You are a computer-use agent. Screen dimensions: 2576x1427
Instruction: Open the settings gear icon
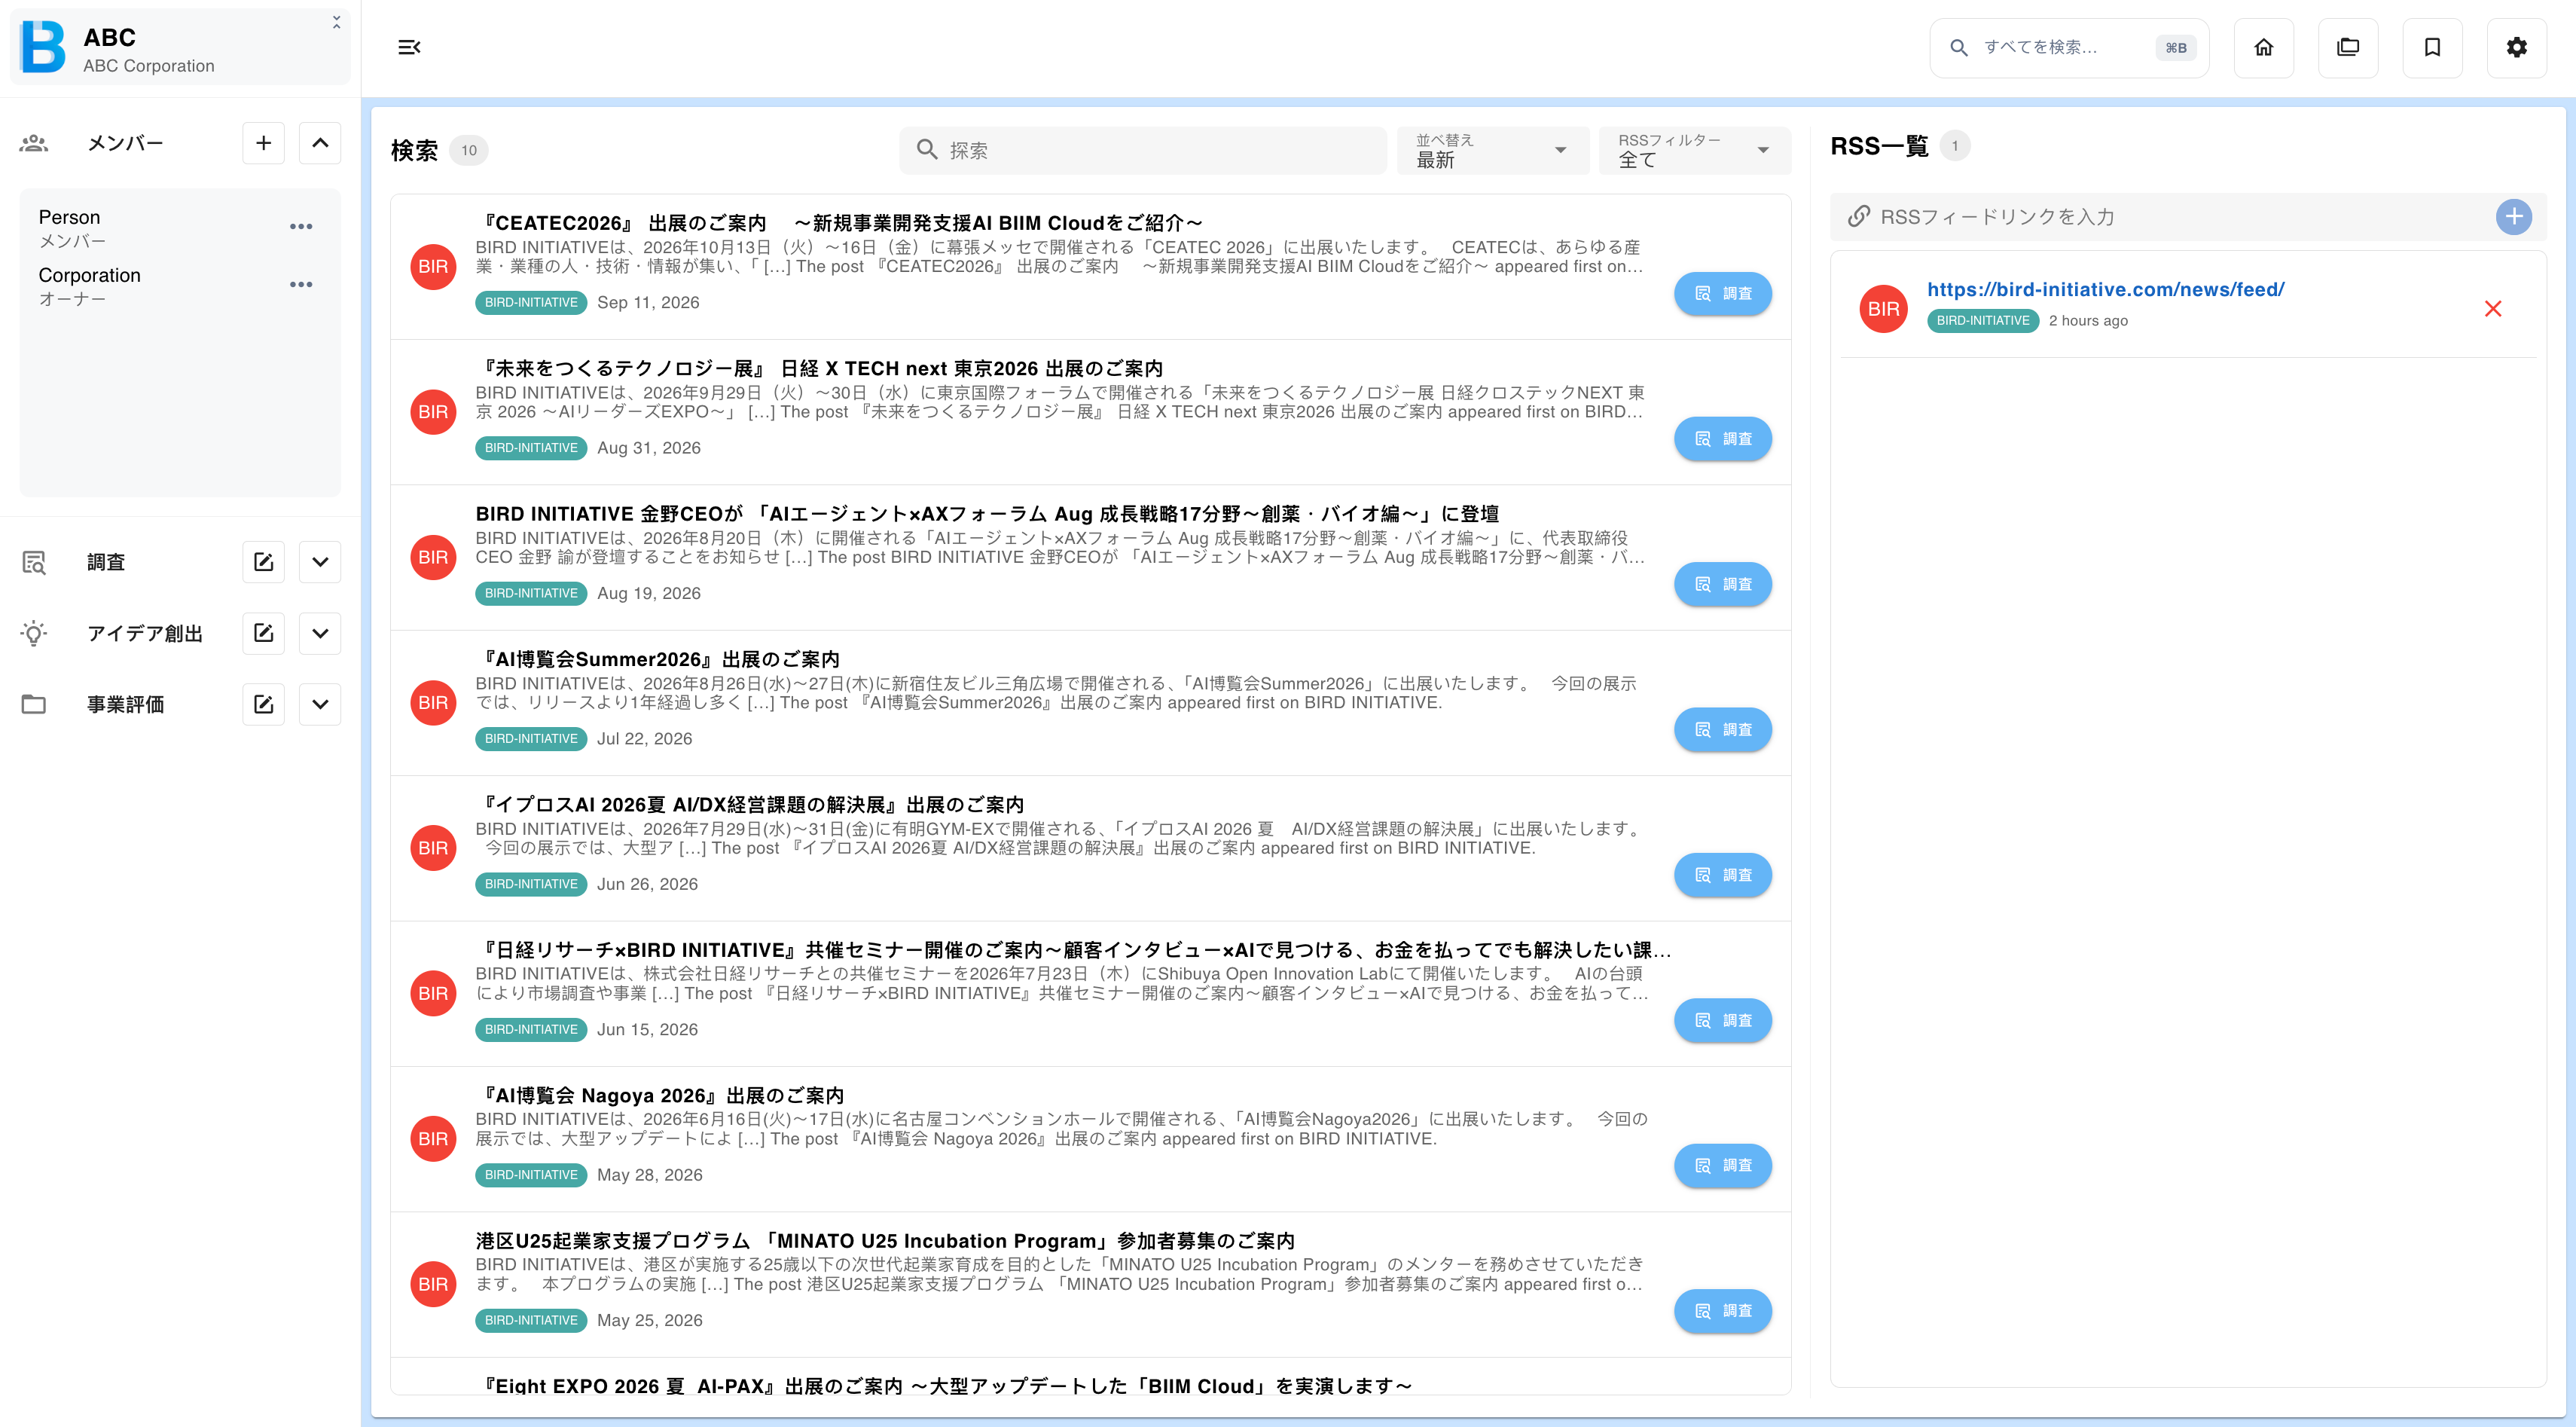coord(2517,47)
